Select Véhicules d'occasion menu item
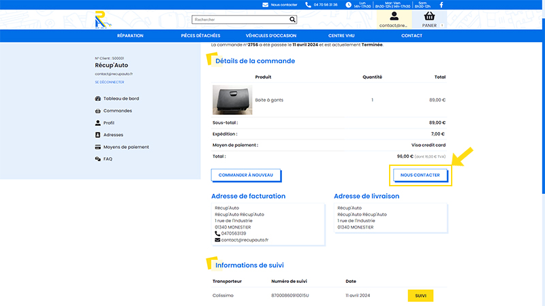 271,36
